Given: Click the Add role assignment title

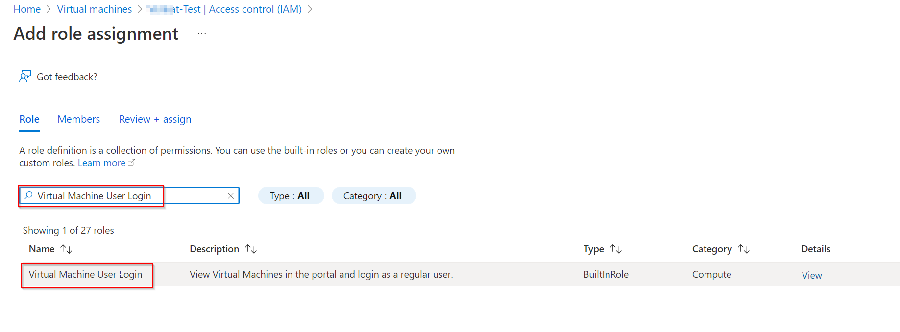Looking at the screenshot, I should pos(96,34).
